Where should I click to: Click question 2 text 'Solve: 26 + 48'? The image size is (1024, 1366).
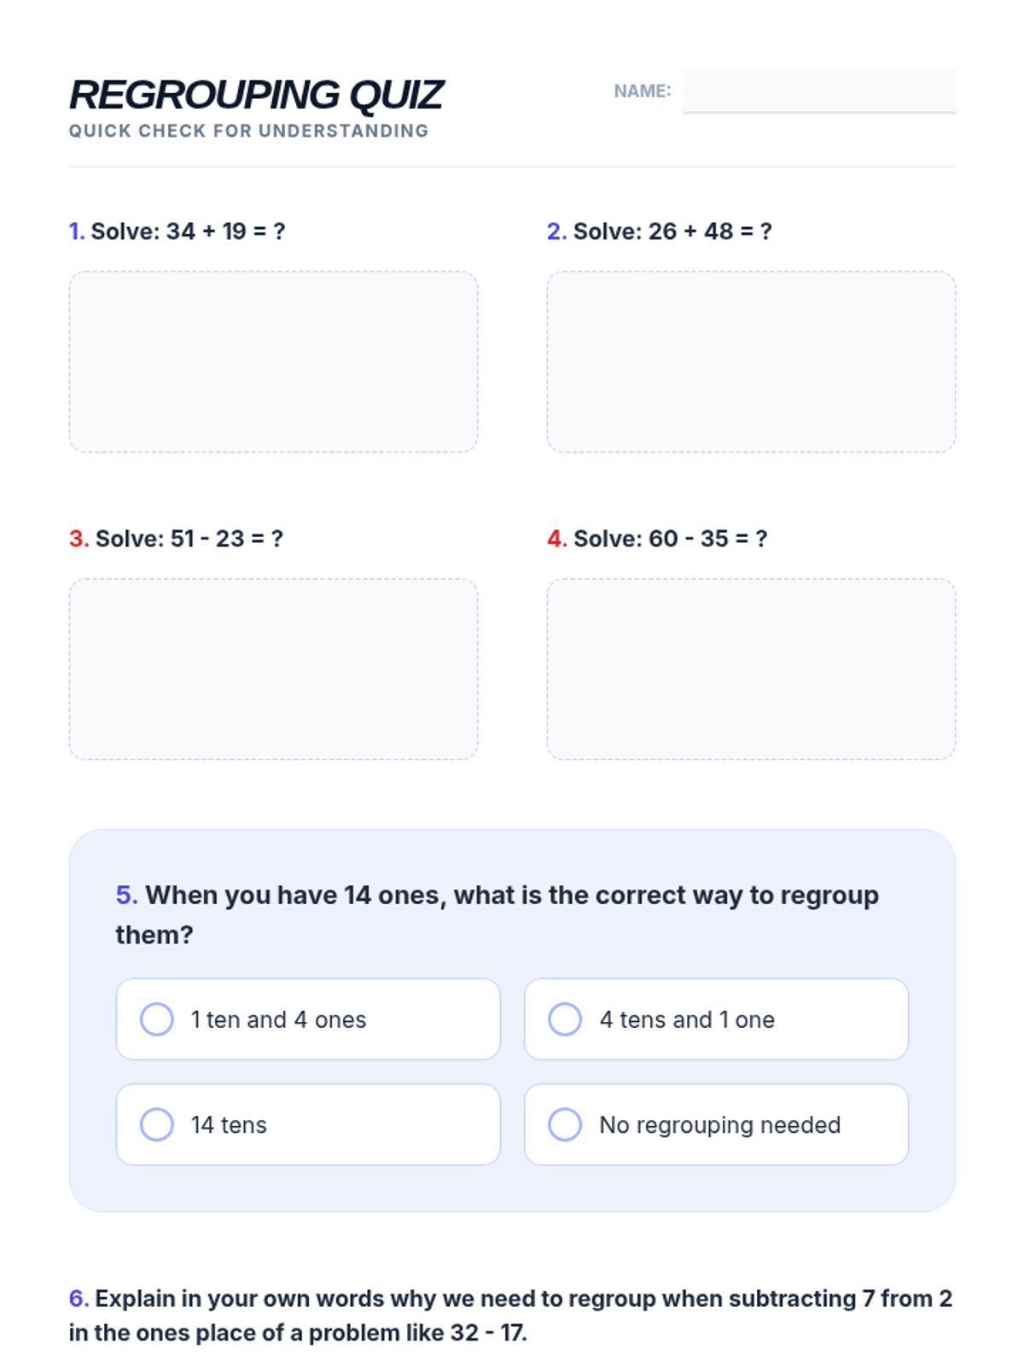[672, 231]
